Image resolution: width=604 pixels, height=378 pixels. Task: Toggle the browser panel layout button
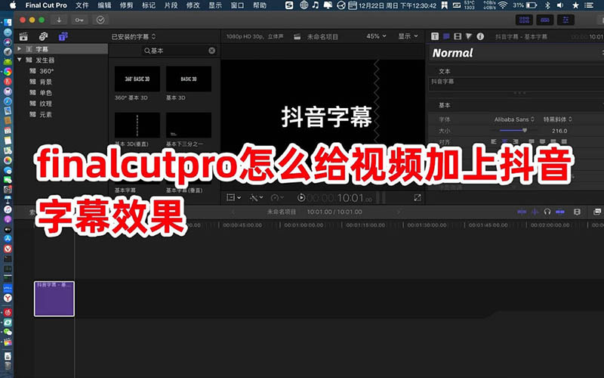(x=524, y=20)
